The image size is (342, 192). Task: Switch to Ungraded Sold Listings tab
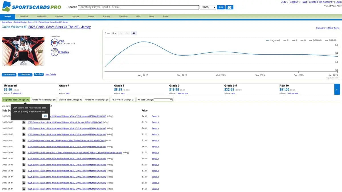click(16, 100)
